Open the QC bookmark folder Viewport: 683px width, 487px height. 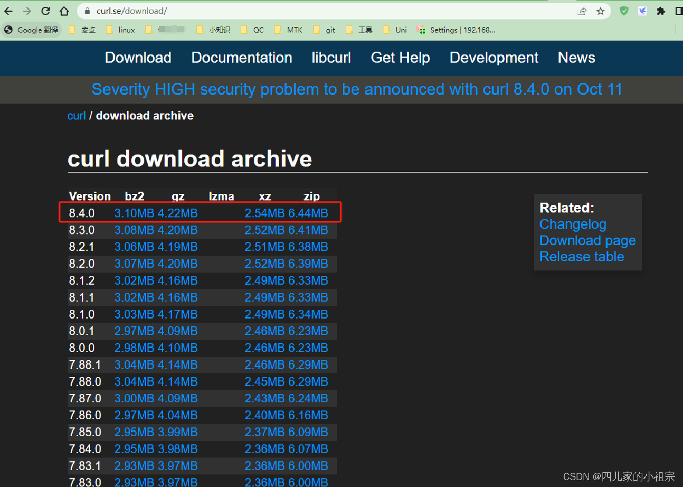point(252,30)
